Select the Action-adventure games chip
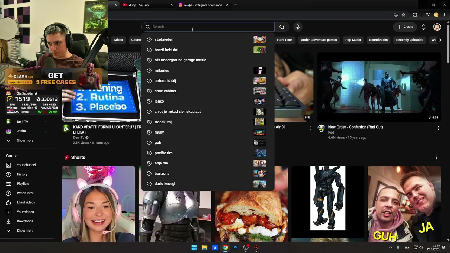450x253 pixels. coord(319,40)
